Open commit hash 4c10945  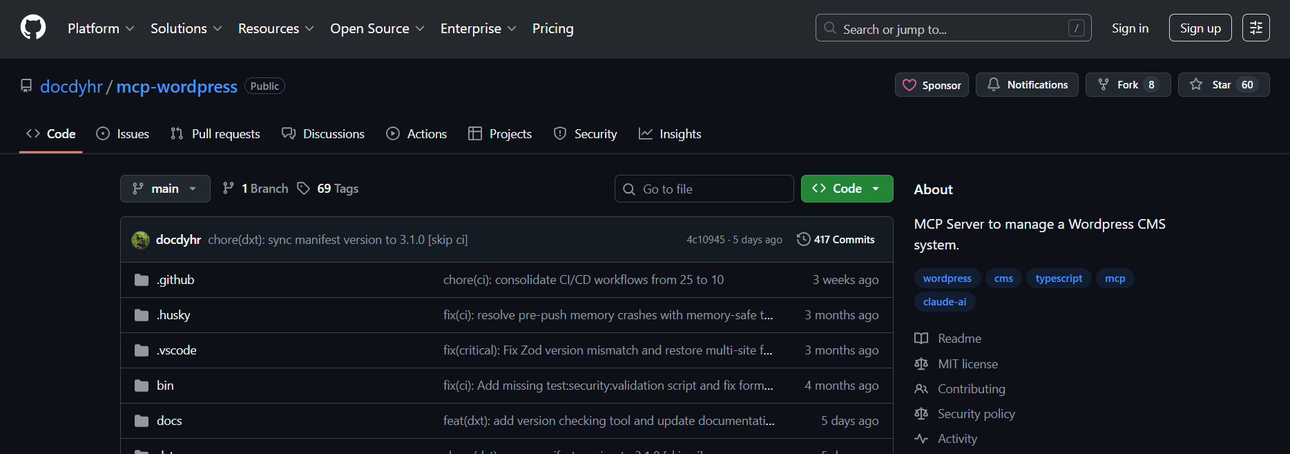pos(706,240)
